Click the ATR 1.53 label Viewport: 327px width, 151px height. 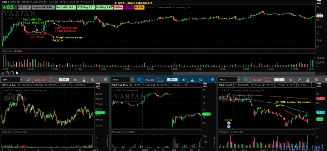click(24, 7)
